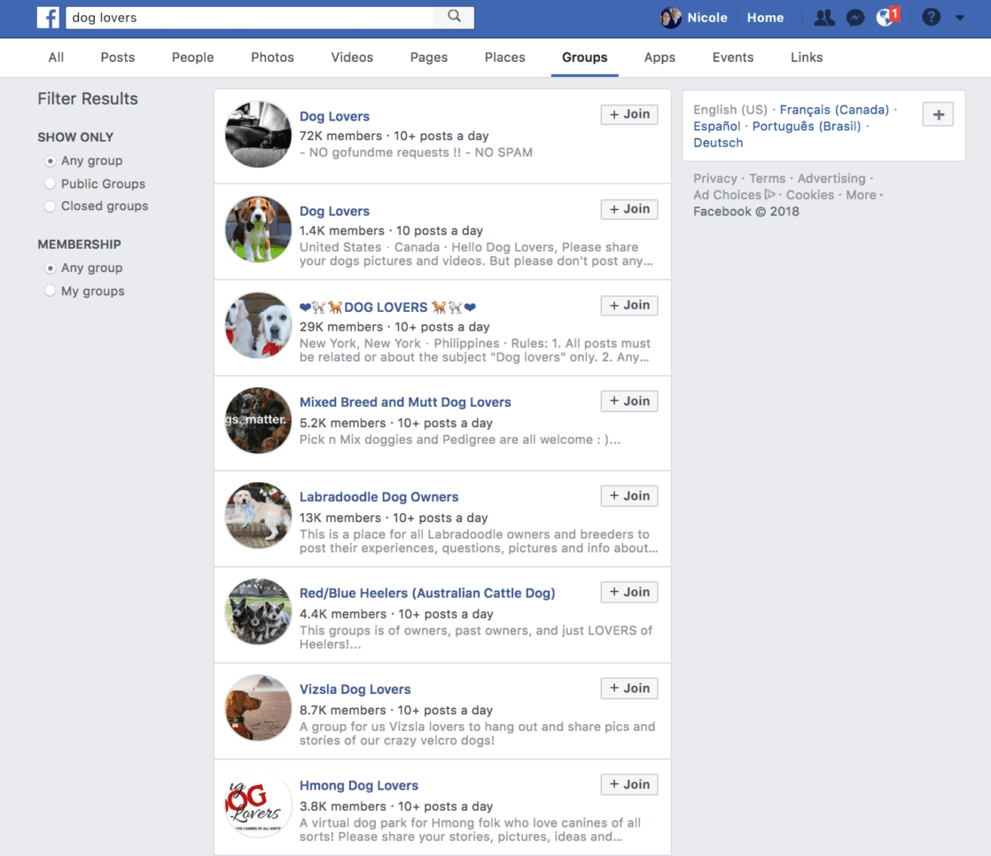Viewport: 991px width, 856px height.
Task: Open the 1.4K-member Dog Lovers title link
Action: pyautogui.click(x=334, y=211)
